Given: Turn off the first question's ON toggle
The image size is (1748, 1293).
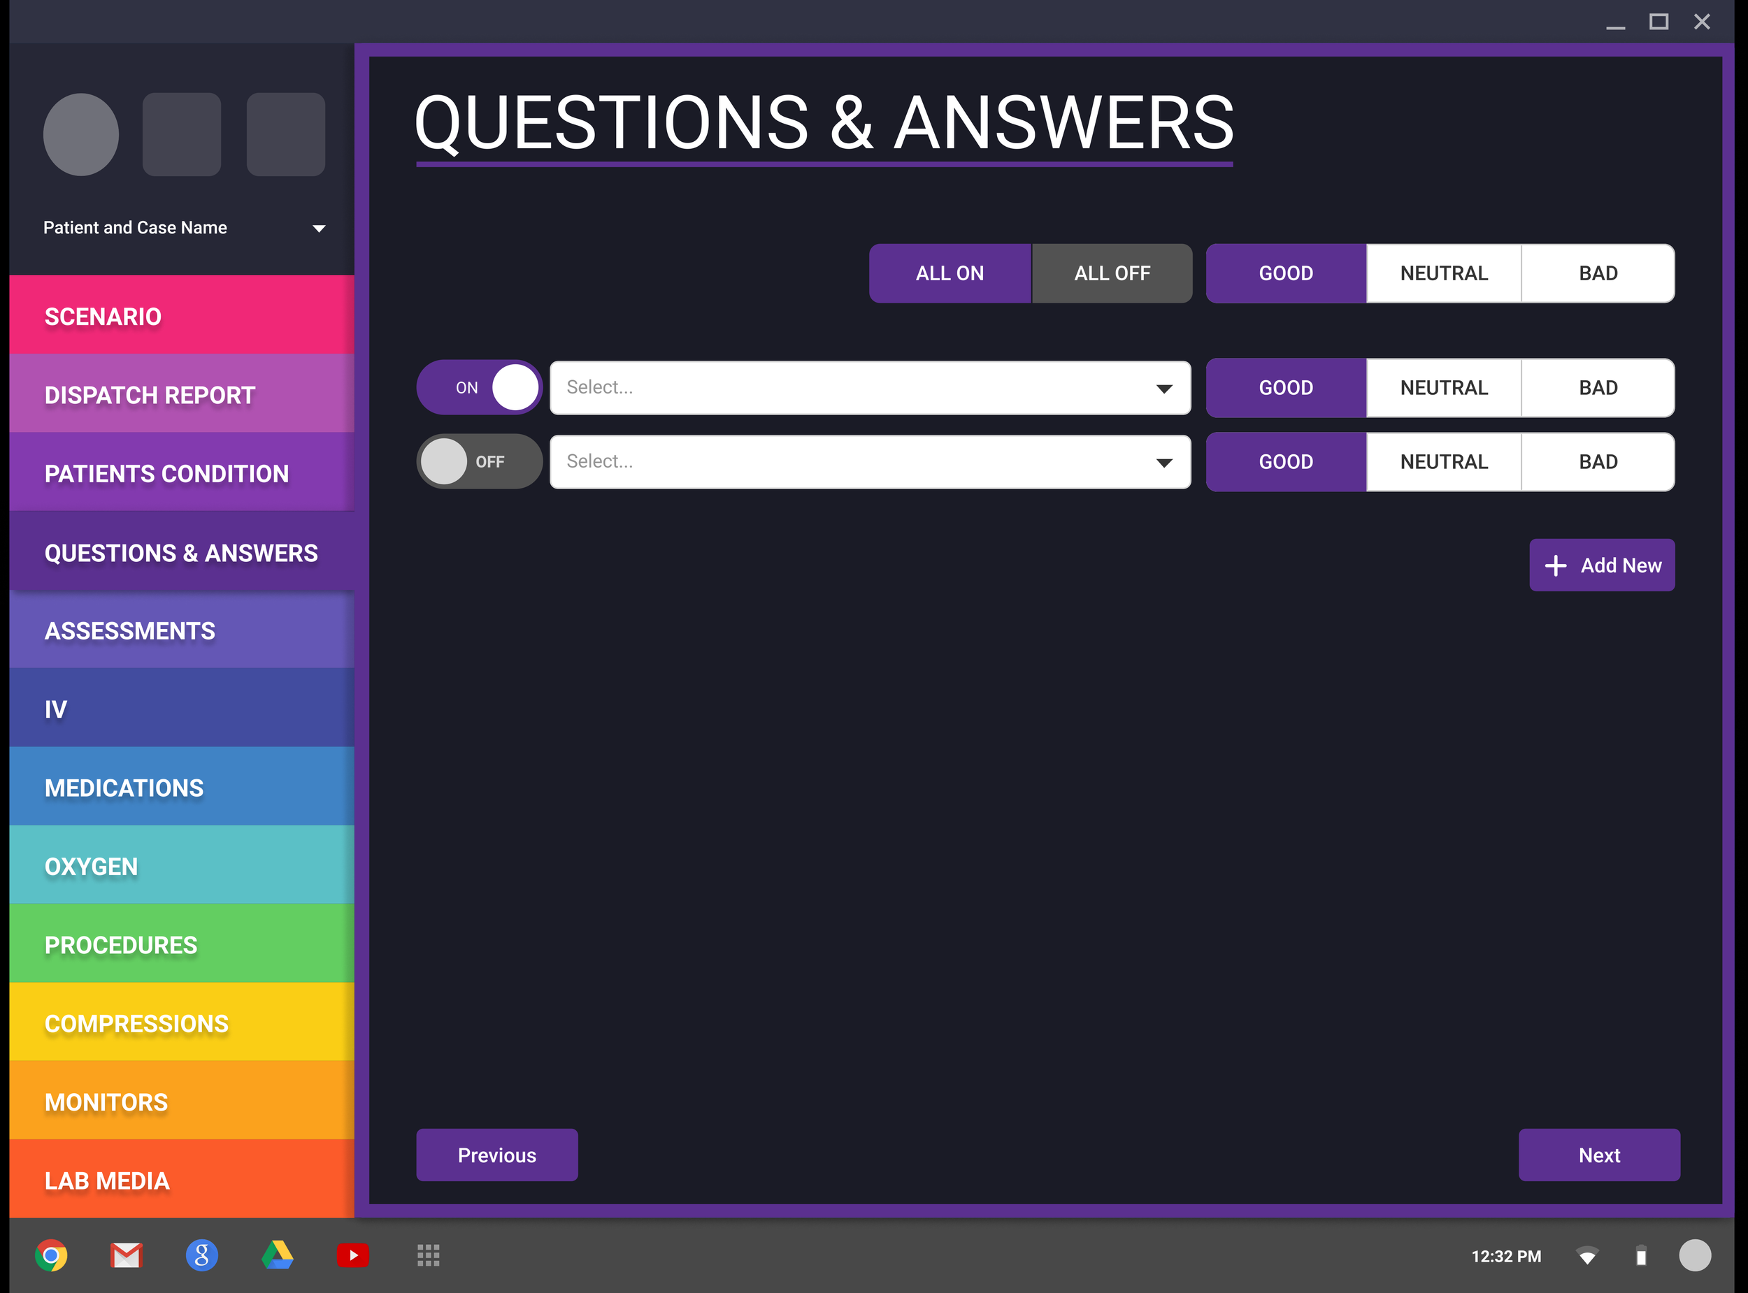Looking at the screenshot, I should pos(478,387).
